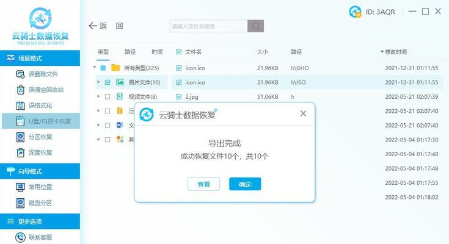Screen dimensions: 449x244
Task: Toggle the 所有类型(225) checkbox
Action: (103, 68)
